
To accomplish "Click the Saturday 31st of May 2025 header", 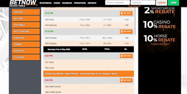I will click(59, 49).
